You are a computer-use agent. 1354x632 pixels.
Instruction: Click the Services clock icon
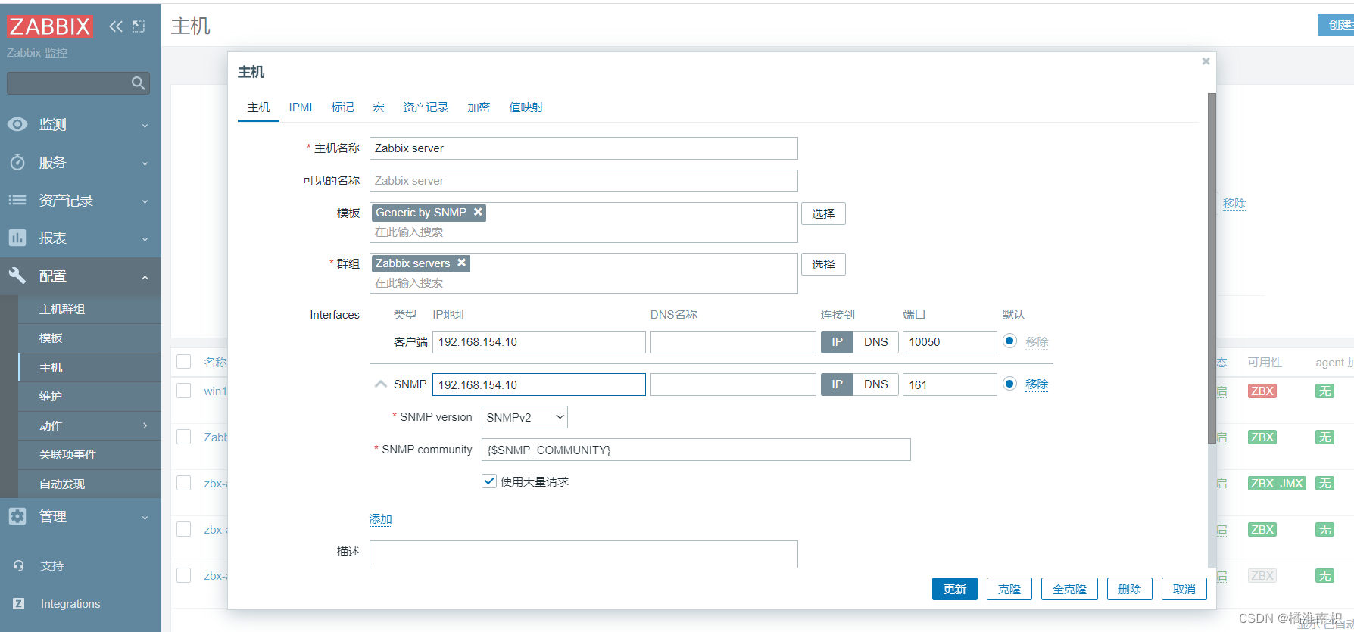pyautogui.click(x=17, y=162)
